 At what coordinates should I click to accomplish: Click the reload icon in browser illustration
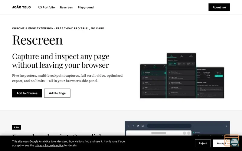[138, 126]
